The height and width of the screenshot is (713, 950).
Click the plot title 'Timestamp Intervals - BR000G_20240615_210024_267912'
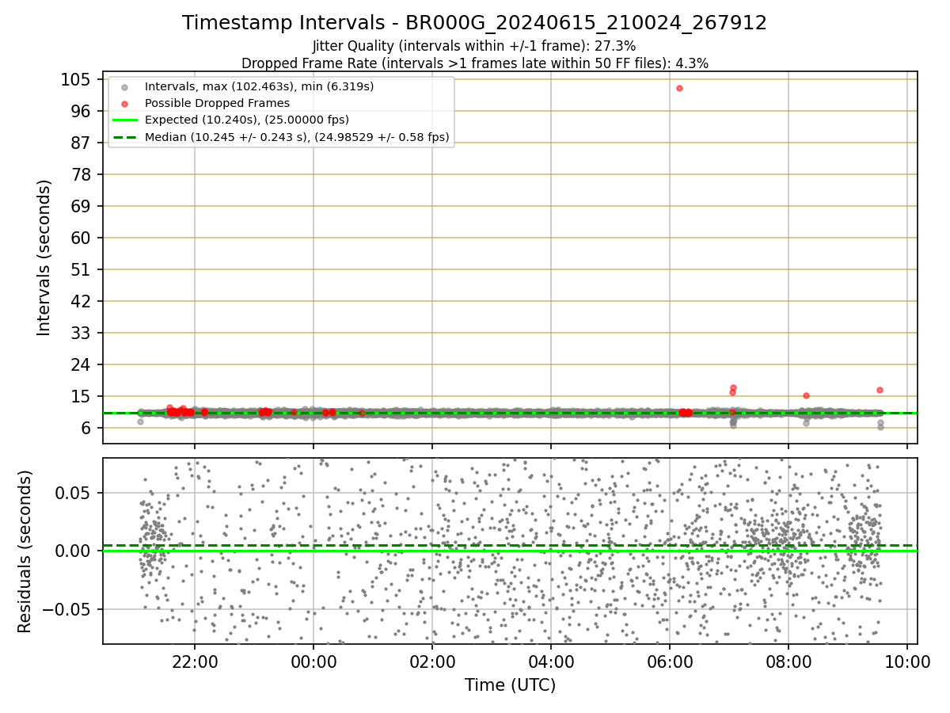coord(474,23)
